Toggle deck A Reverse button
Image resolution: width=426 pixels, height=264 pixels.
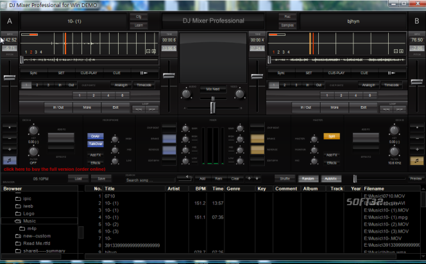point(169,150)
